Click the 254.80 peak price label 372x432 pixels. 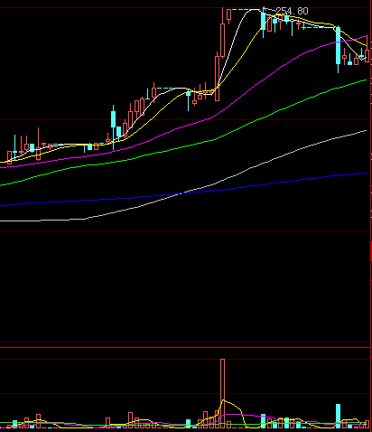[292, 11]
